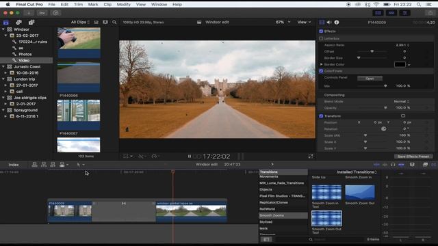Click the overwrite clip edit icon
Viewport: 438px width, 246px height.
click(x=62, y=165)
